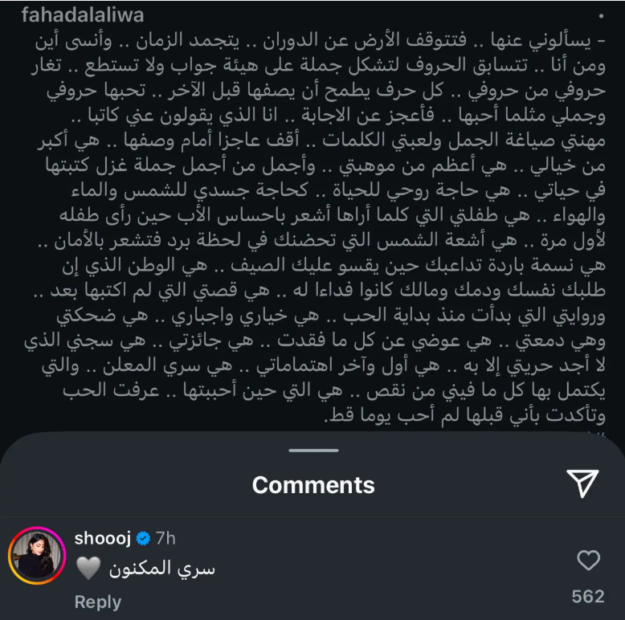Tap the gray heart emoji in the comment
Screen dimensions: 625x620
tap(88, 569)
